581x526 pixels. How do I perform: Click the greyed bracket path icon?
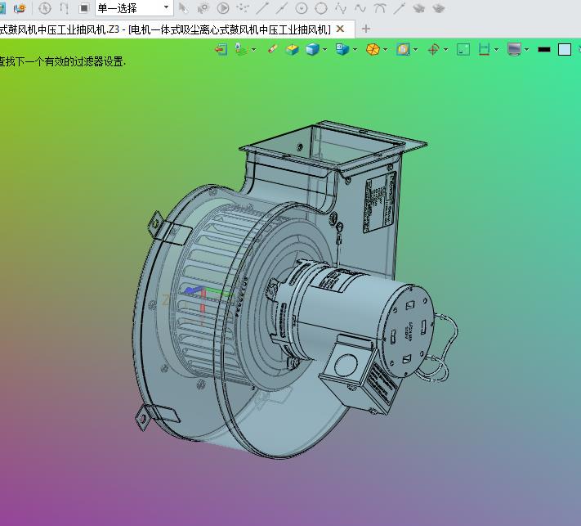(64, 8)
